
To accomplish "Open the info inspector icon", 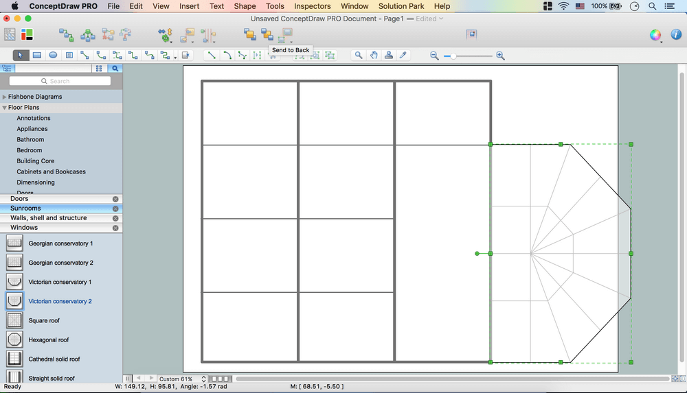I will pyautogui.click(x=675, y=35).
